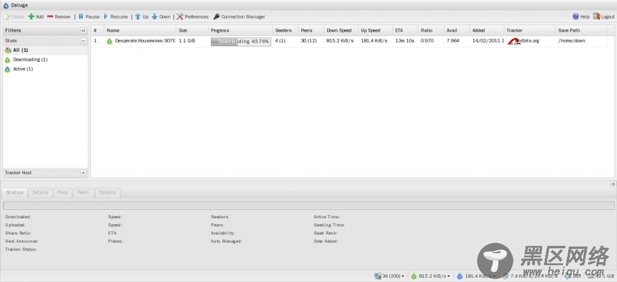617x282 pixels.
Task: Open the Connection Manager
Action: (x=239, y=16)
